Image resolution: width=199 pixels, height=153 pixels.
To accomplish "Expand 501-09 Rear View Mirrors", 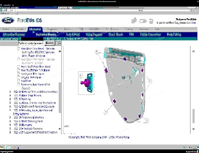I will point(10,95).
